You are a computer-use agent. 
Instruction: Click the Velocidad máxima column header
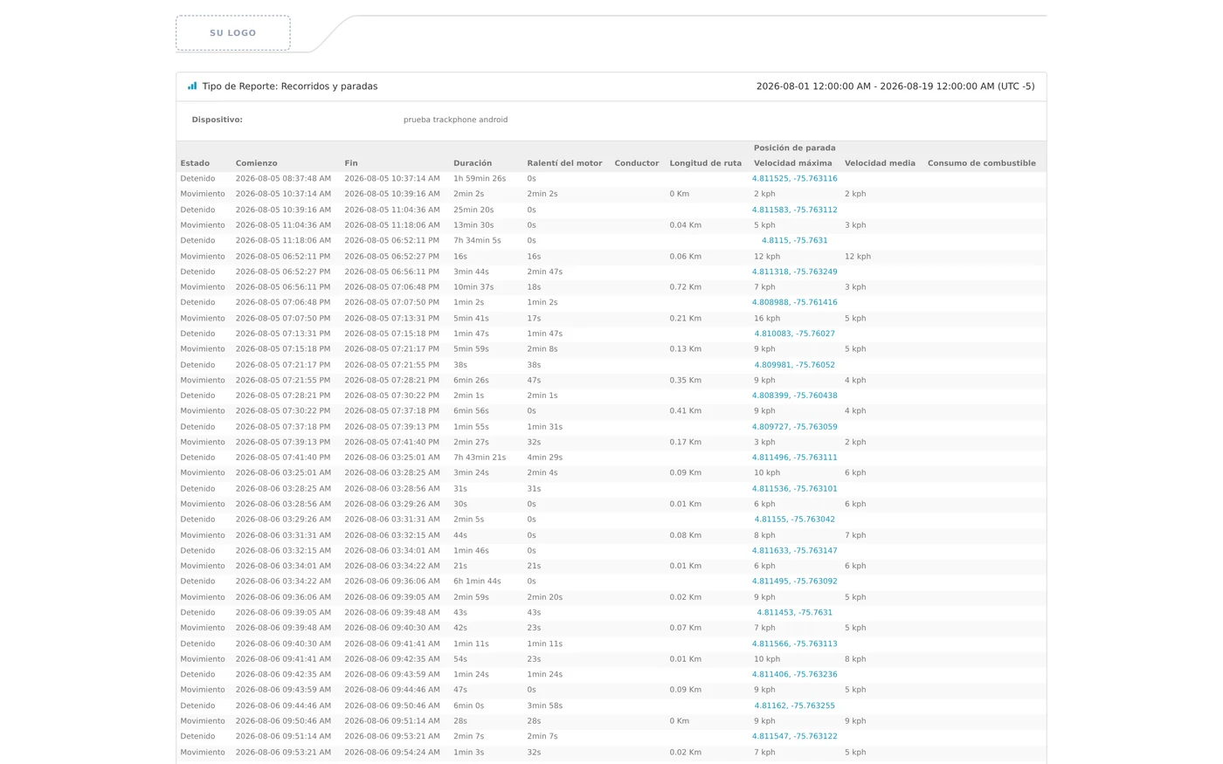pos(793,163)
